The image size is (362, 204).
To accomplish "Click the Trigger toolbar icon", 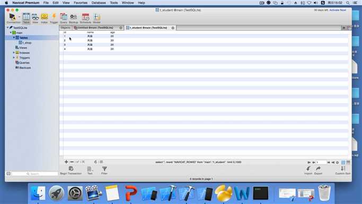I will tap(54, 18).
